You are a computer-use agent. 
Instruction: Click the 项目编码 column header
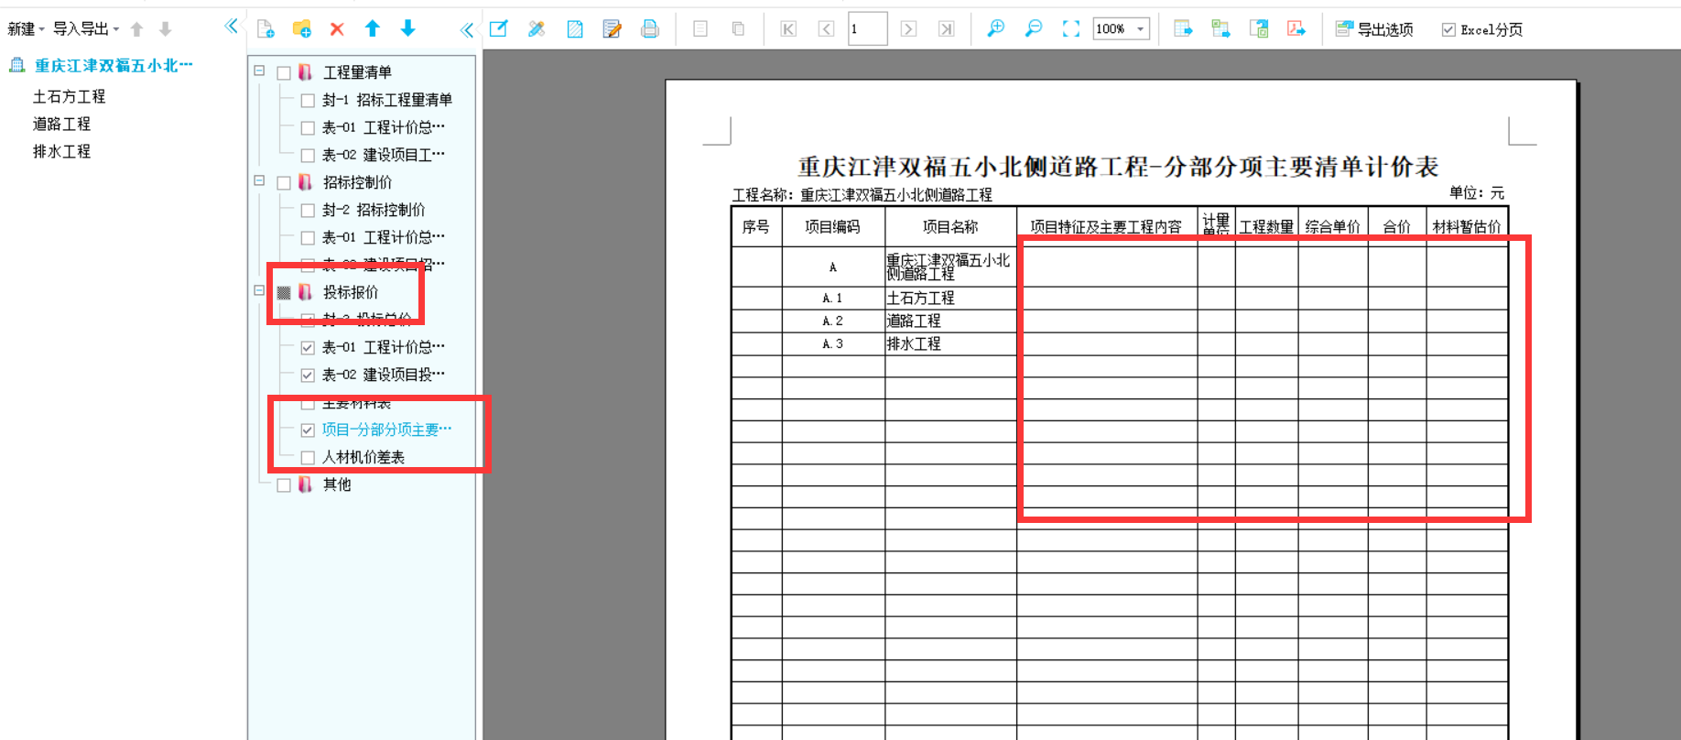[832, 226]
